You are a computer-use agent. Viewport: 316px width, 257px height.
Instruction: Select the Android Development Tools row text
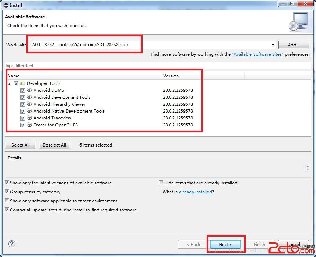(x=62, y=97)
